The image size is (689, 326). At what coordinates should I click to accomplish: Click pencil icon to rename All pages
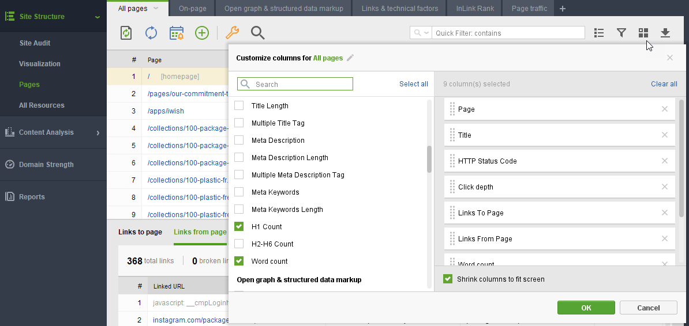coord(350,58)
